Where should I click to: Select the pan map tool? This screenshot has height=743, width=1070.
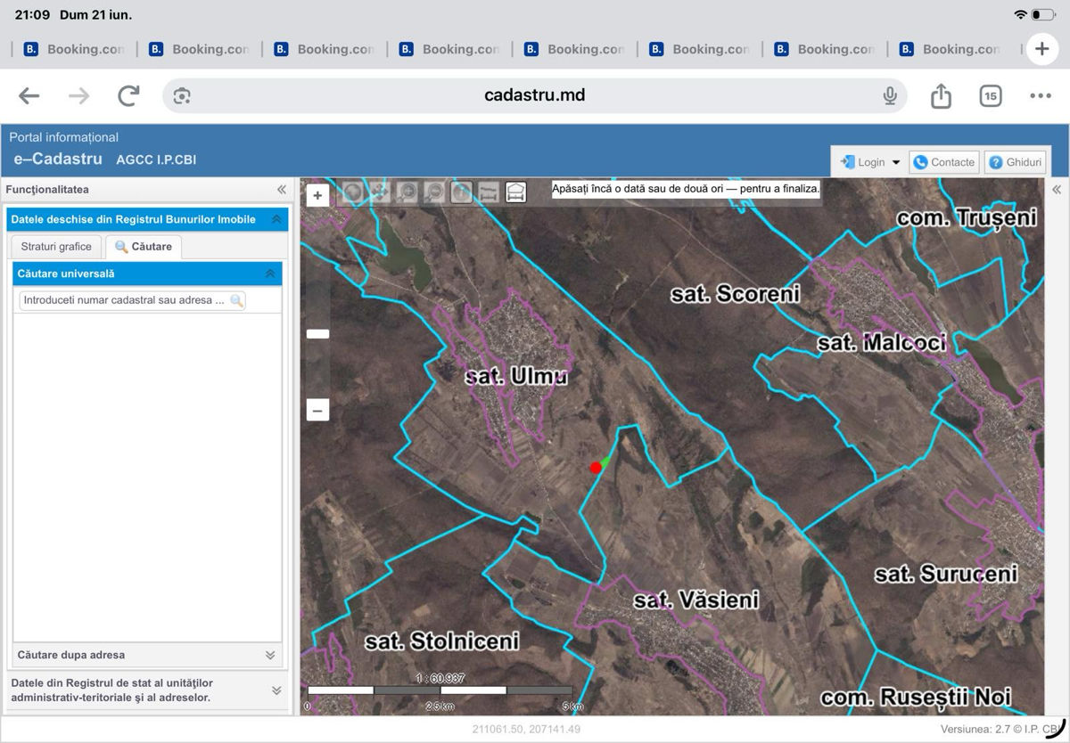pos(380,192)
